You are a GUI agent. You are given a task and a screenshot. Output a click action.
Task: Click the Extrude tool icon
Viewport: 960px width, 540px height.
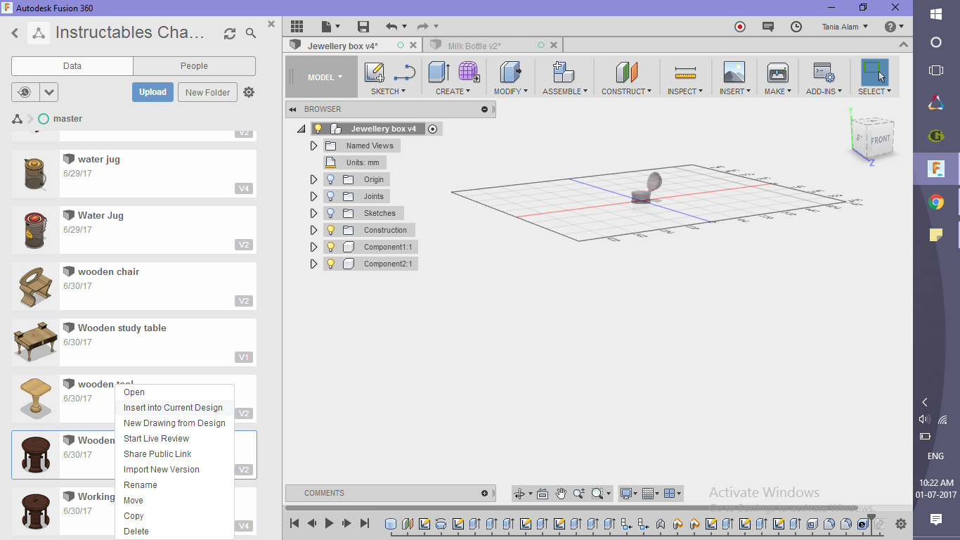click(x=439, y=72)
